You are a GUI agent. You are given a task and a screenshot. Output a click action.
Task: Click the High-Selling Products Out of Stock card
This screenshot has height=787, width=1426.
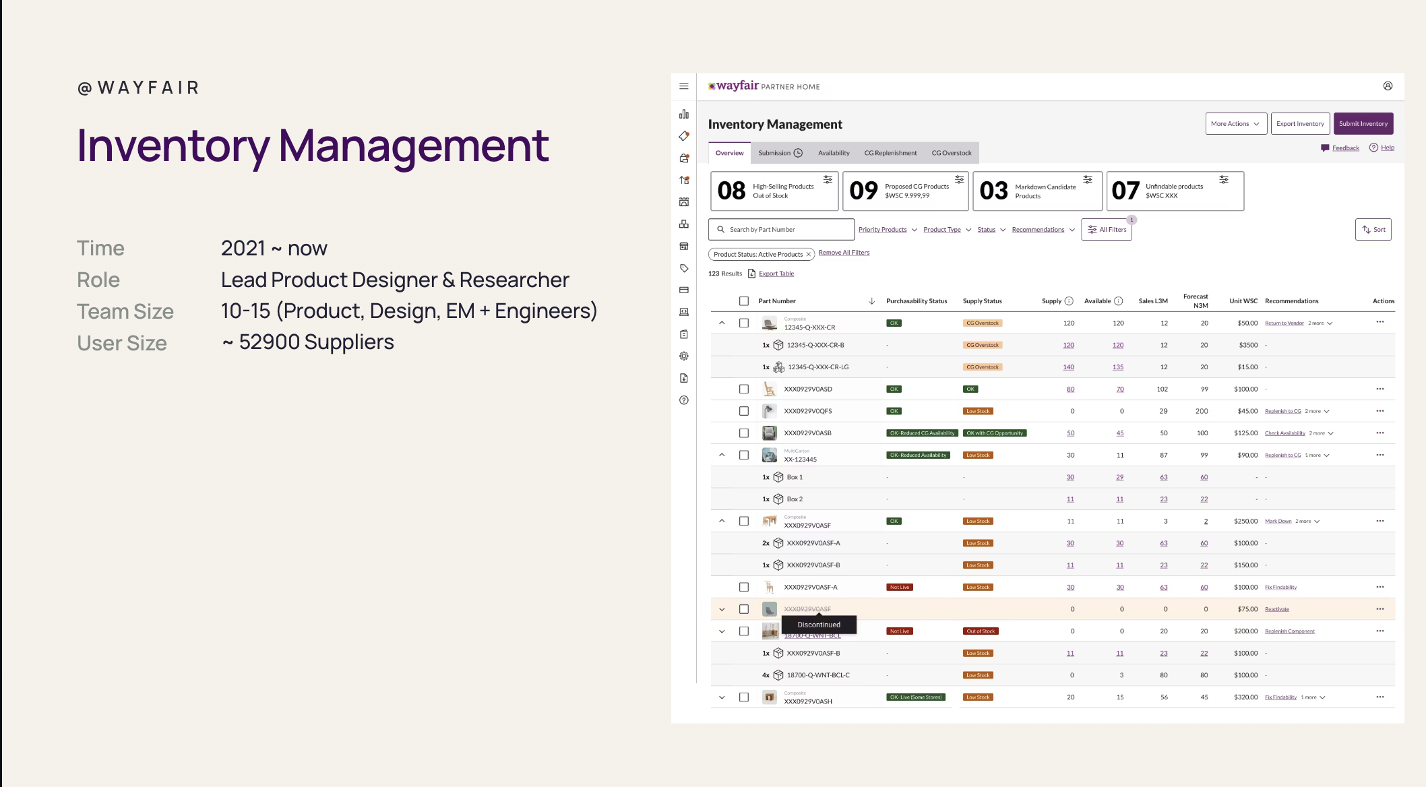[x=774, y=191]
